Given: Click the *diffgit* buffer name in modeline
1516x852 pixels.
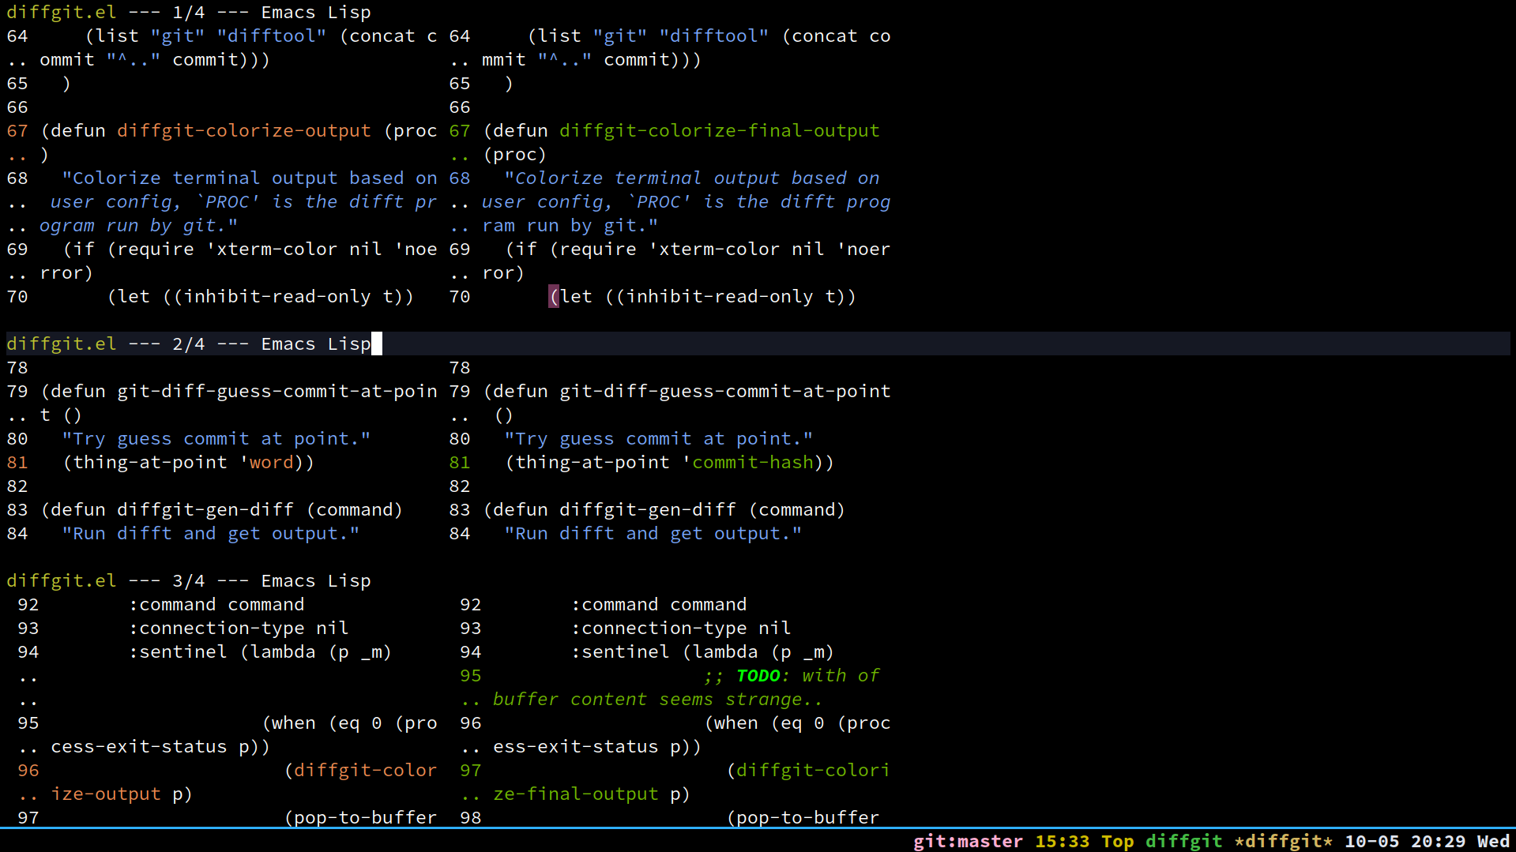Looking at the screenshot, I should [x=1284, y=842].
